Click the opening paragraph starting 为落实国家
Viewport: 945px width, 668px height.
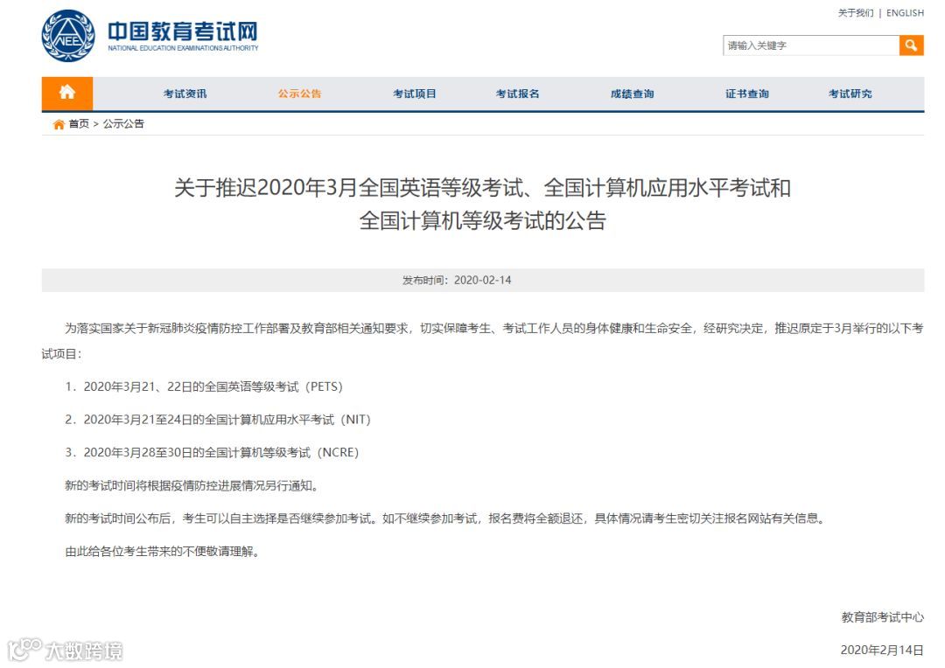point(482,341)
